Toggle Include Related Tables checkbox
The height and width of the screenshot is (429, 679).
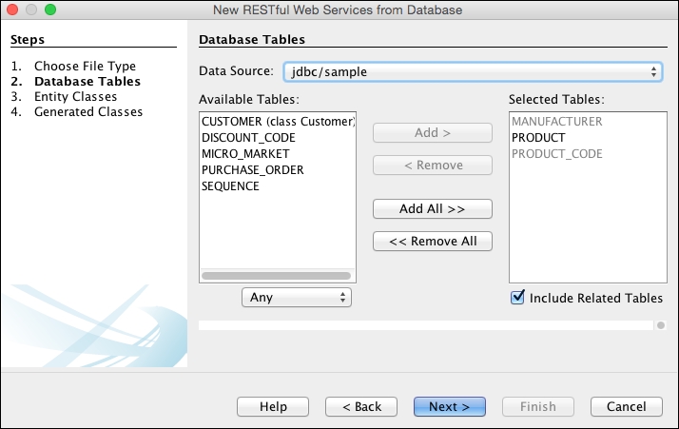[518, 298]
